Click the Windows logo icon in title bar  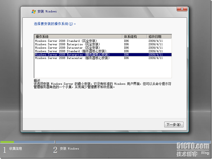click(34, 12)
